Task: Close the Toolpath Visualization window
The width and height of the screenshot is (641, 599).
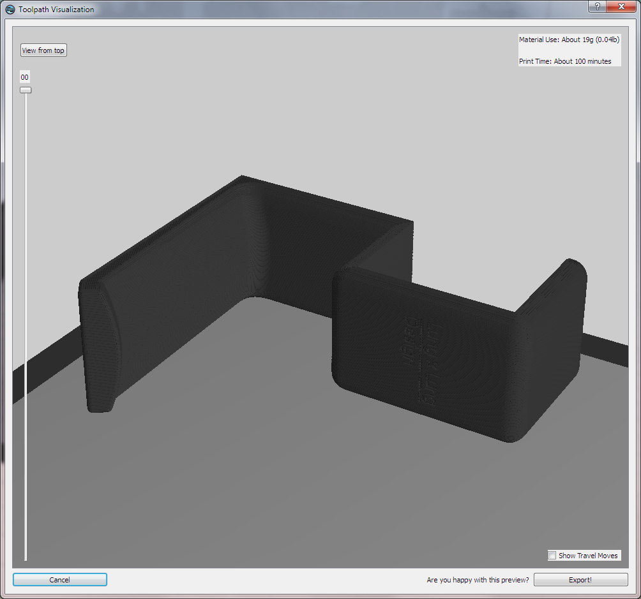Action: [621, 6]
